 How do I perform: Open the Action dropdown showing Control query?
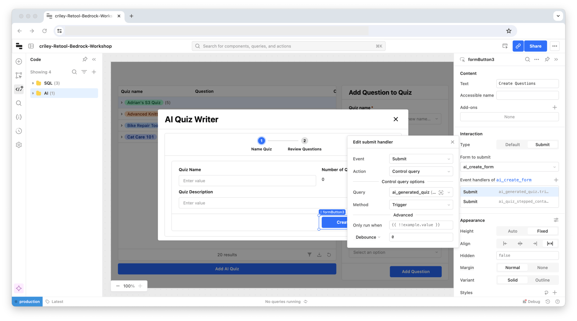tap(421, 171)
